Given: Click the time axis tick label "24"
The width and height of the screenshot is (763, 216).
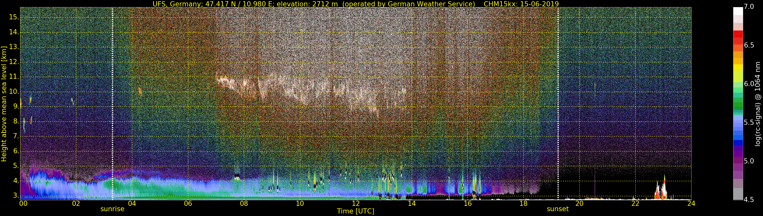Looking at the screenshot, I should click(691, 203).
